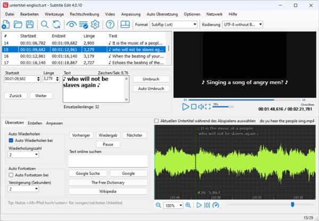Save the subtitle with the floppy disk icon
The image size is (319, 221).
[x=29, y=24]
